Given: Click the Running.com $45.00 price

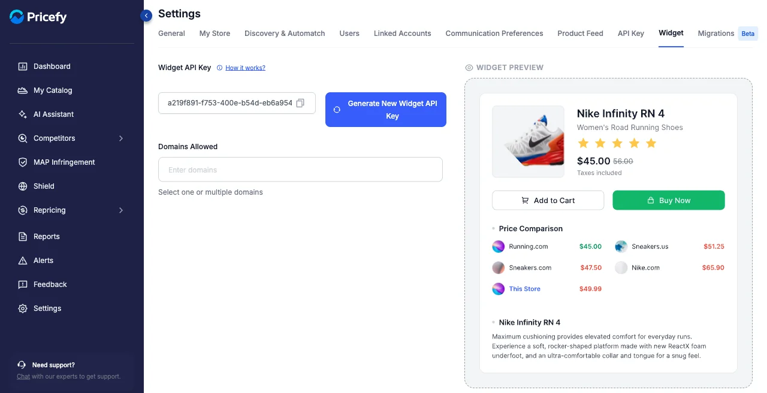Looking at the screenshot, I should point(590,246).
